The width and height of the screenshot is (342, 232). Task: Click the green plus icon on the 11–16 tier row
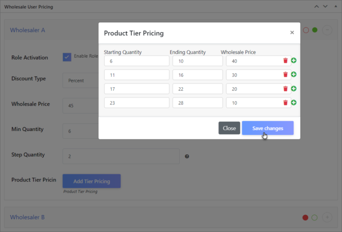(294, 75)
